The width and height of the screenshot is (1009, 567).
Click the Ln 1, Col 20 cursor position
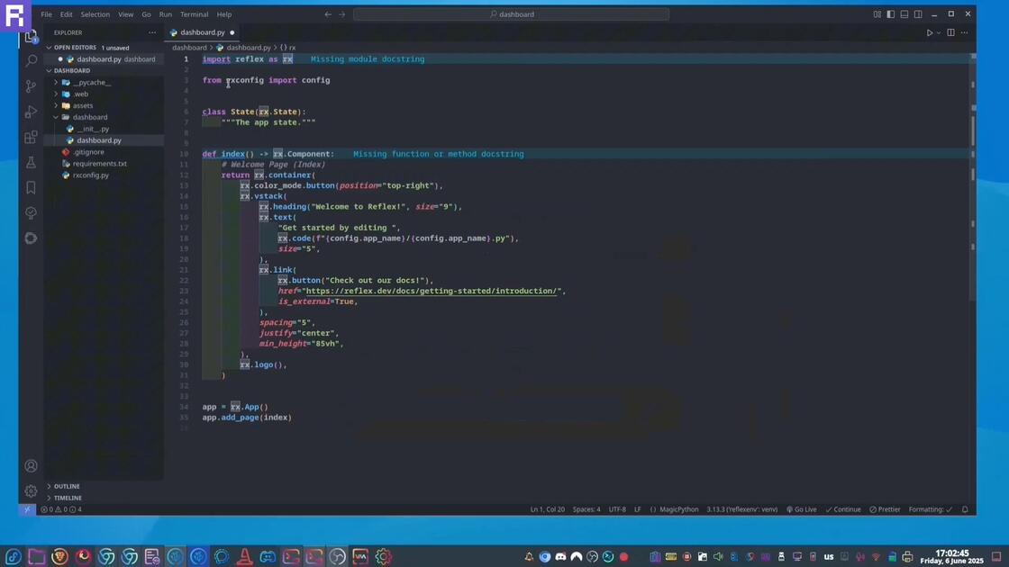[x=547, y=509]
